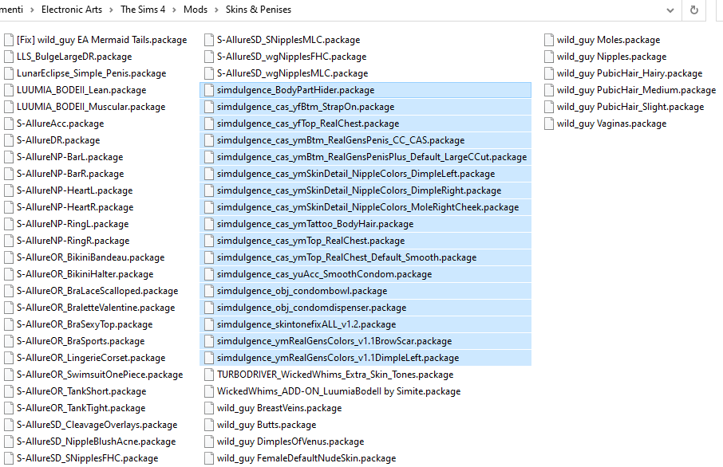This screenshot has width=723, height=467.
Task: Select the file icon of S-AllureSD_SNipplesFHC.package
Action: pos(9,458)
